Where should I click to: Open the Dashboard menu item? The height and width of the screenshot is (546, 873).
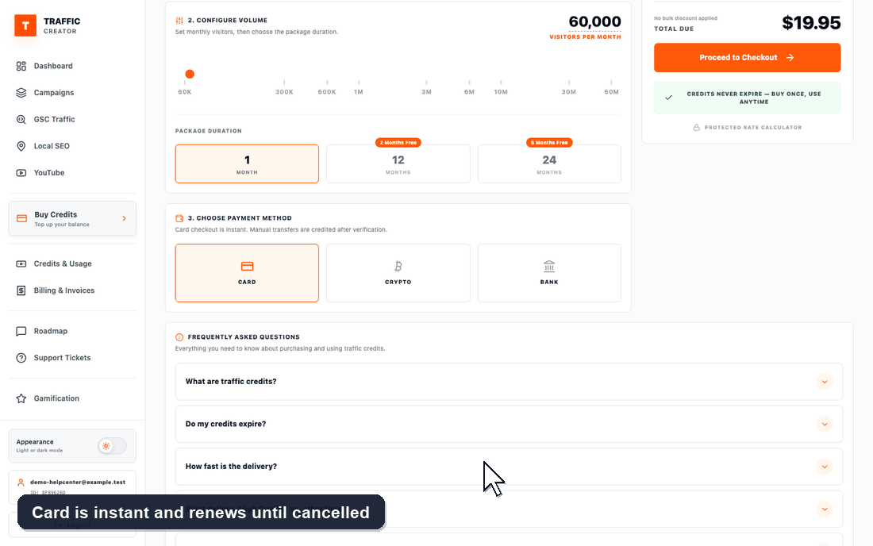click(x=72, y=66)
